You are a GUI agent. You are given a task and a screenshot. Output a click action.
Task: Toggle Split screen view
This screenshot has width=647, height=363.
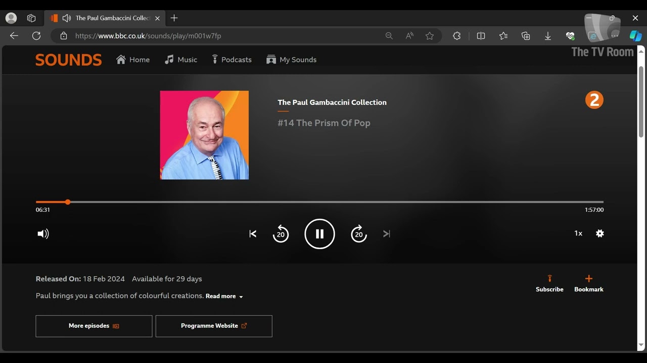click(x=481, y=36)
